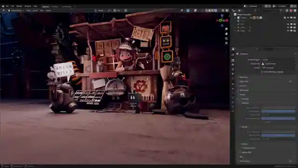Open Light Paths presets icon

pyautogui.click(x=291, y=82)
